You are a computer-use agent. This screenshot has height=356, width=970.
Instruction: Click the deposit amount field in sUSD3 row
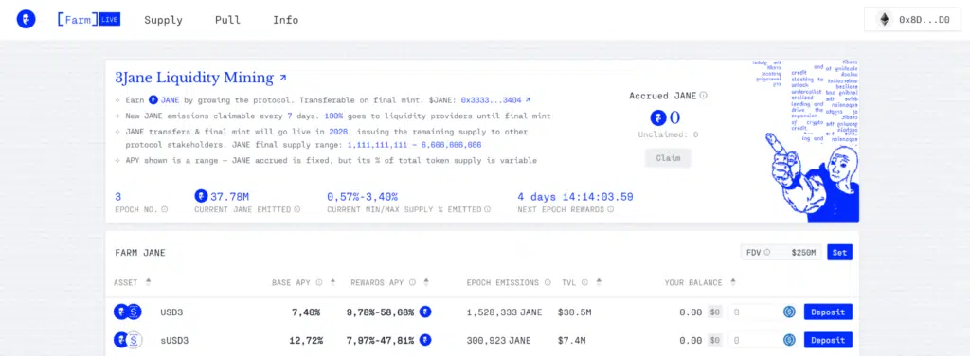[753, 340]
